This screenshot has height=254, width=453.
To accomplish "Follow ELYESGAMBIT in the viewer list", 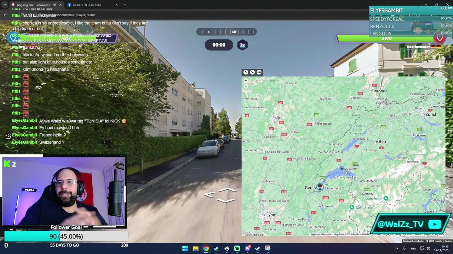I will tap(446, 8).
